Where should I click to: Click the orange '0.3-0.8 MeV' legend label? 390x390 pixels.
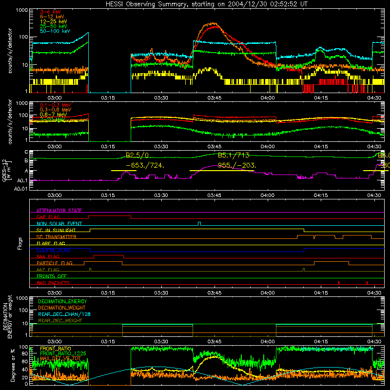coord(56,110)
